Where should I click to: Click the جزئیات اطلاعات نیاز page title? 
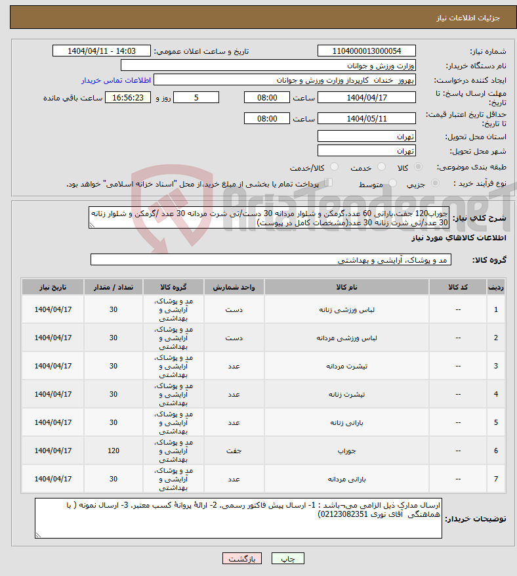[468, 18]
